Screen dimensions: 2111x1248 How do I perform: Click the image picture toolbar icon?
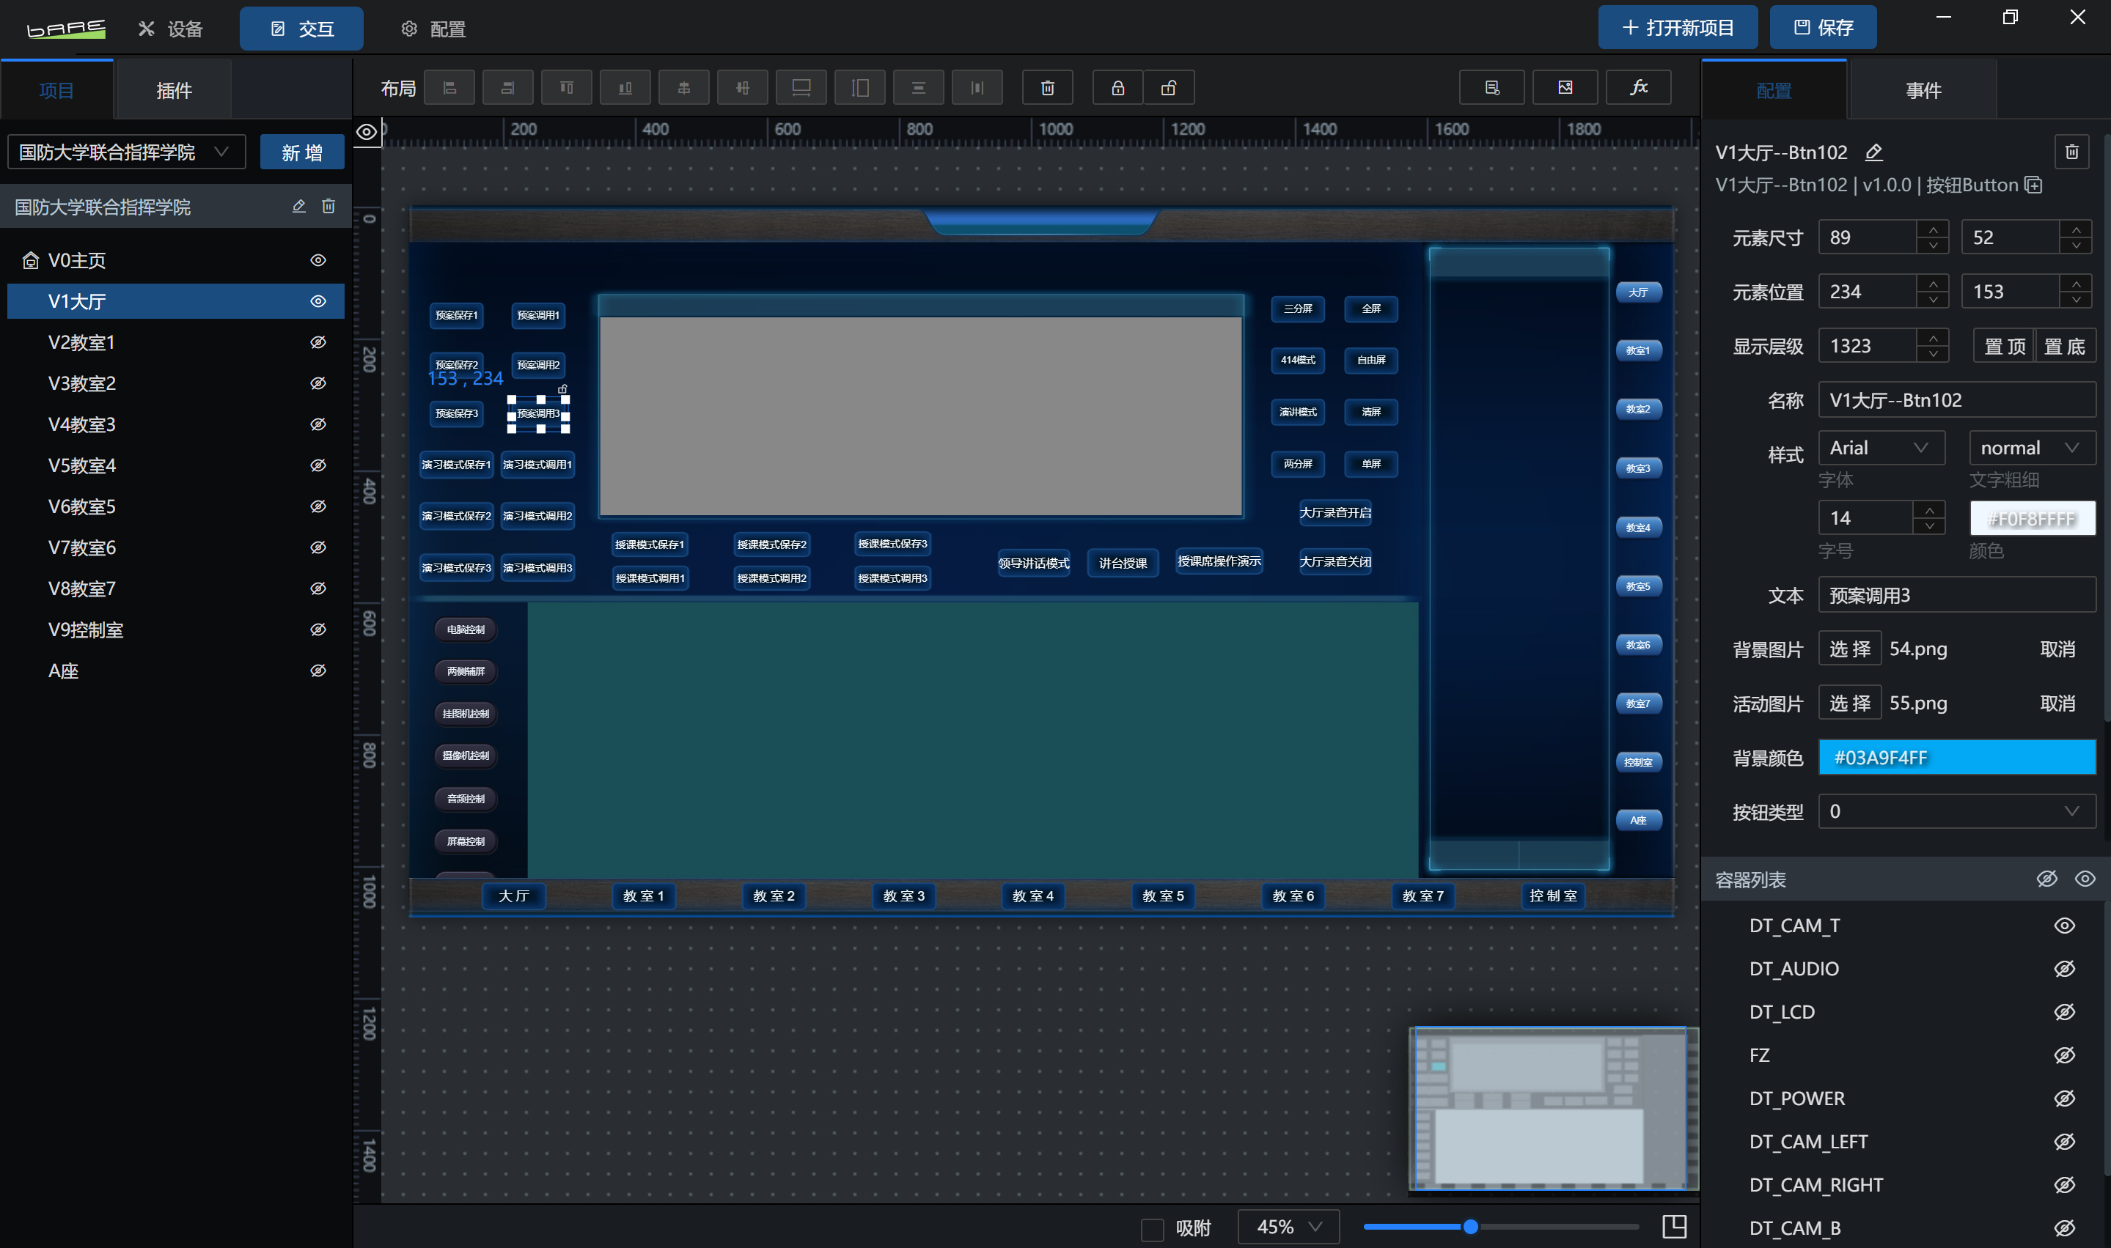tap(1565, 87)
